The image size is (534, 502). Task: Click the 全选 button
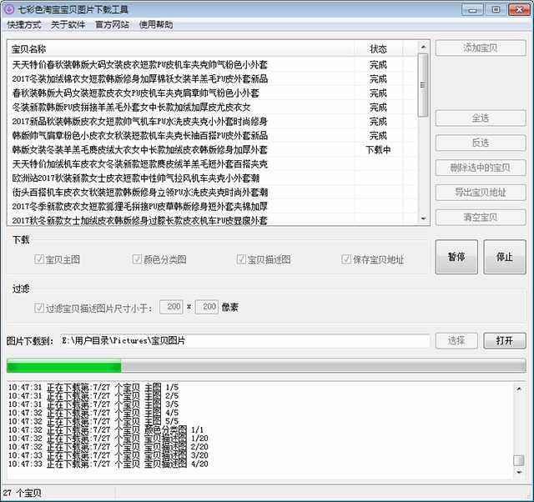click(x=480, y=118)
